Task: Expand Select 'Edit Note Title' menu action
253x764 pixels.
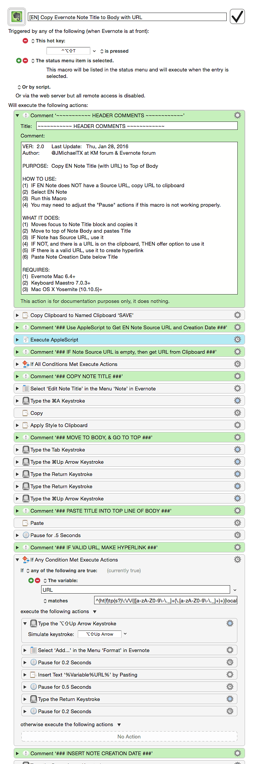Action: pyautogui.click(x=18, y=388)
